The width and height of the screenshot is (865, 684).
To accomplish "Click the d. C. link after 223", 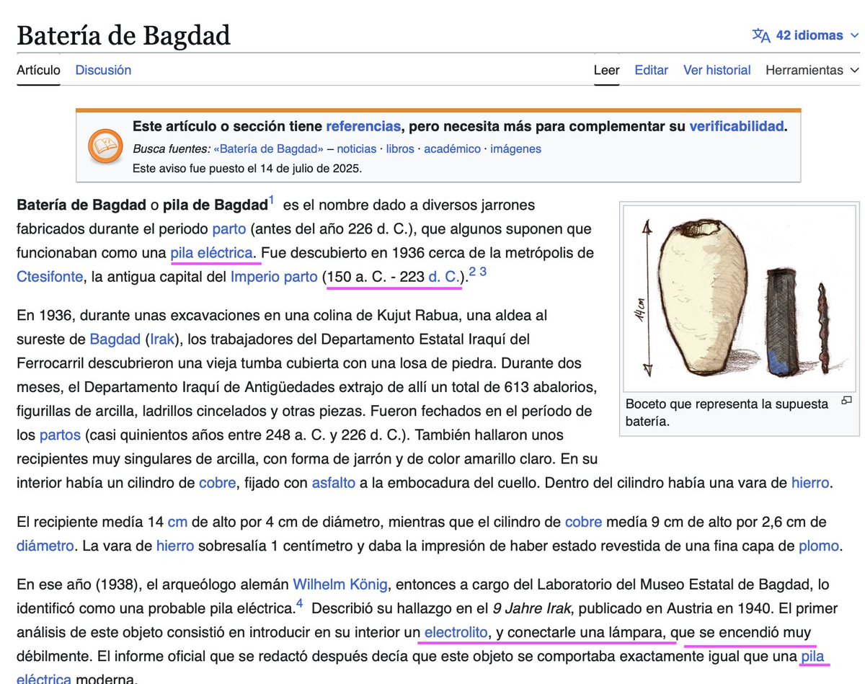I will coord(443,277).
